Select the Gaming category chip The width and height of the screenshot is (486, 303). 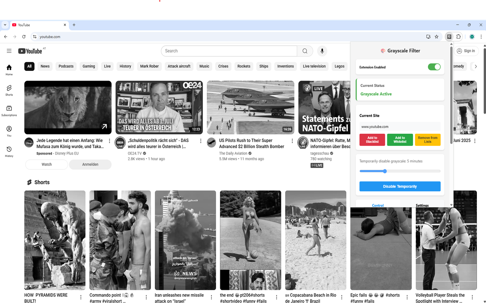click(x=89, y=66)
